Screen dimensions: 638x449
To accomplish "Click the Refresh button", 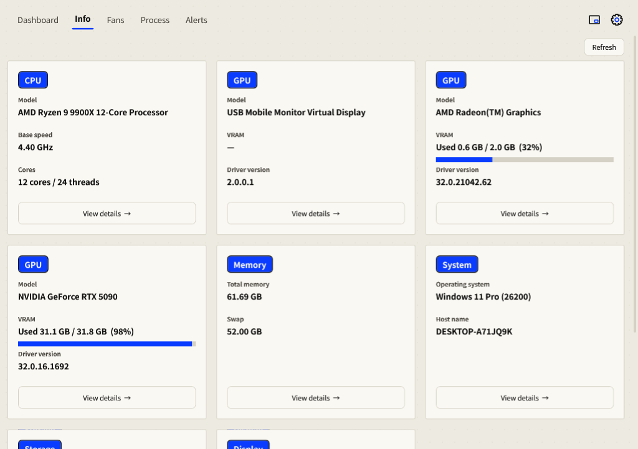I will [x=604, y=47].
